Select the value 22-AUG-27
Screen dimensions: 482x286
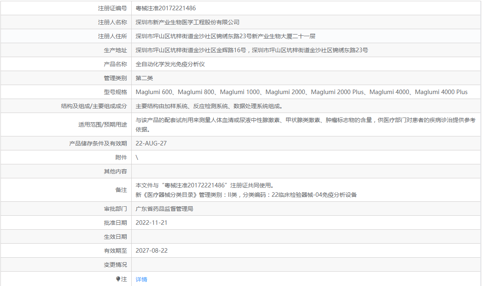pyautogui.click(x=151, y=143)
